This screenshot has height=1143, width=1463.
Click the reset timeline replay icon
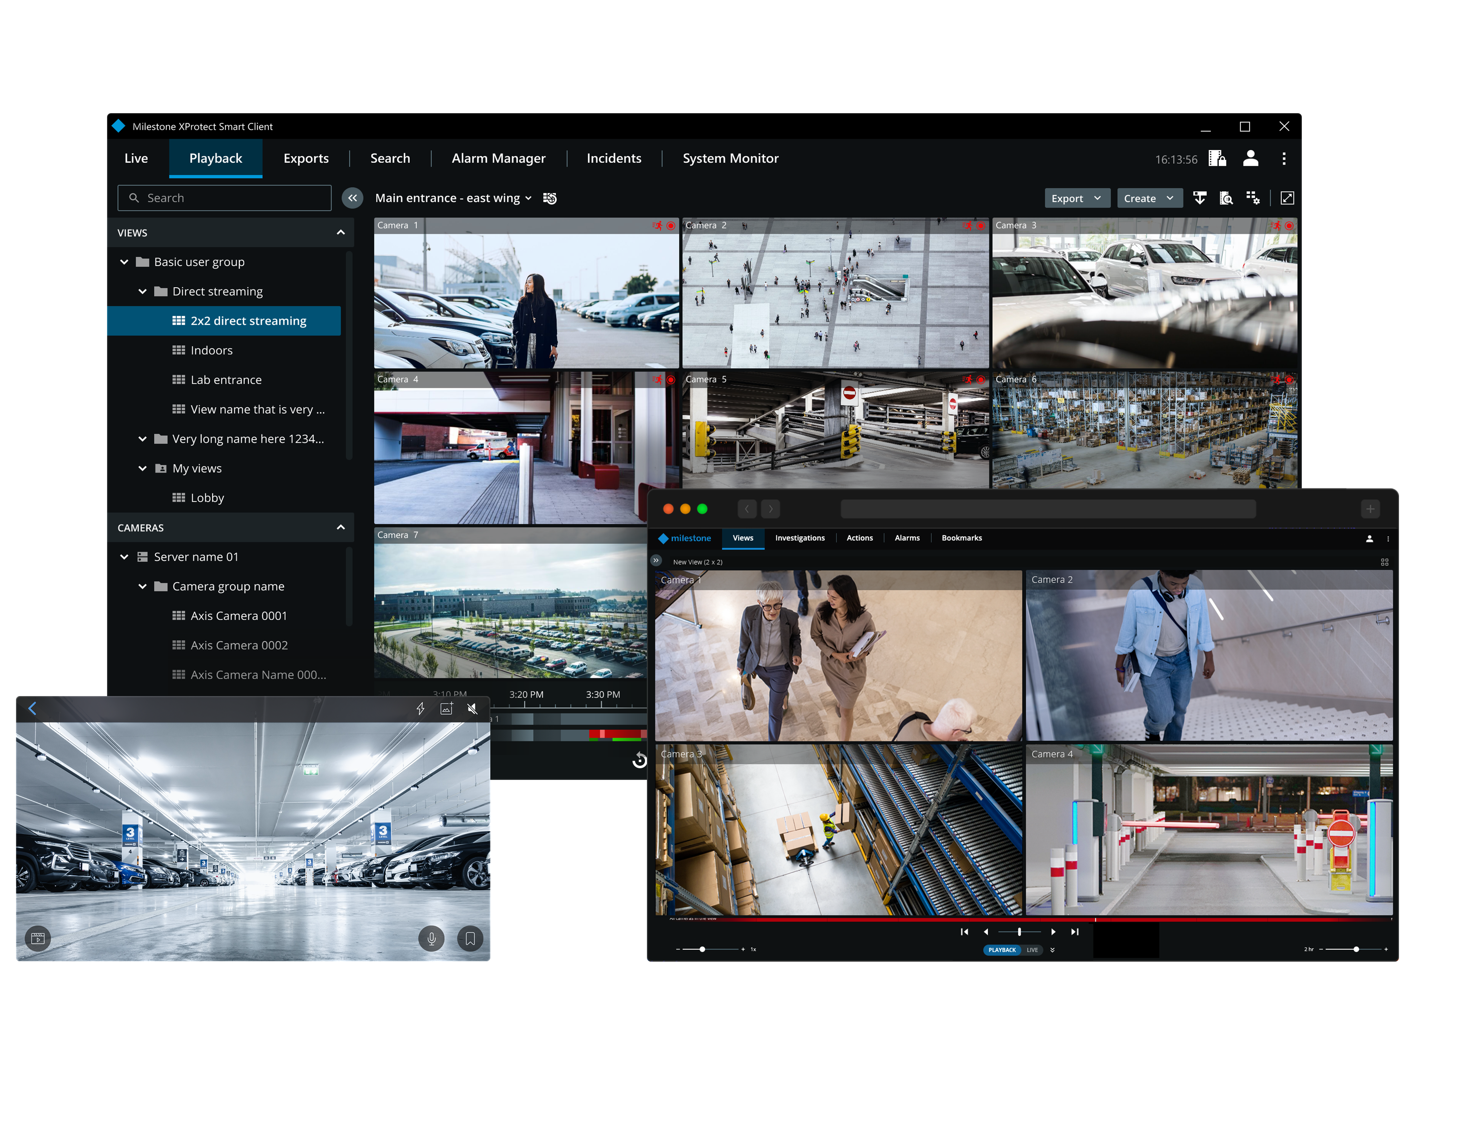pos(640,760)
